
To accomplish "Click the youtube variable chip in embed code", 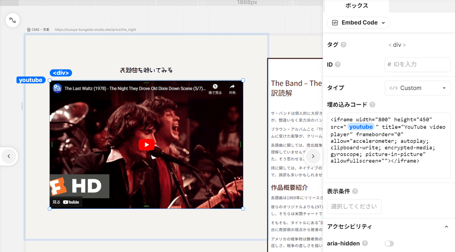I will point(361,127).
